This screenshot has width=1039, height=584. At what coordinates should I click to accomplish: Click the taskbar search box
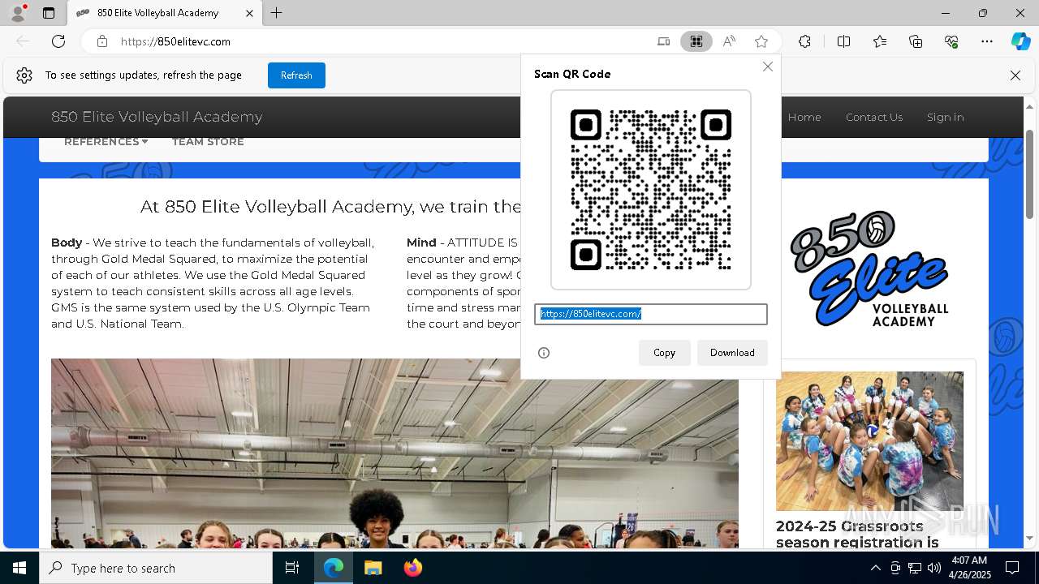point(156,568)
